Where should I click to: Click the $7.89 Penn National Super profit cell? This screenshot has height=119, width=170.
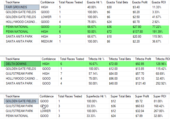(x=143, y=116)
